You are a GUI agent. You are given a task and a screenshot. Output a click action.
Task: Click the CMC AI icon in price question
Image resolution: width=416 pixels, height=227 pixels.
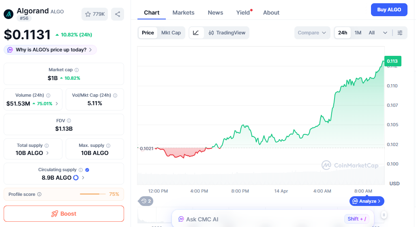[x=10, y=50]
